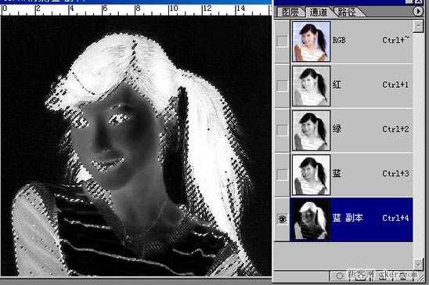Click the load channel as selection icon
Image resolution: width=429 pixels, height=285 pixels.
340,276
